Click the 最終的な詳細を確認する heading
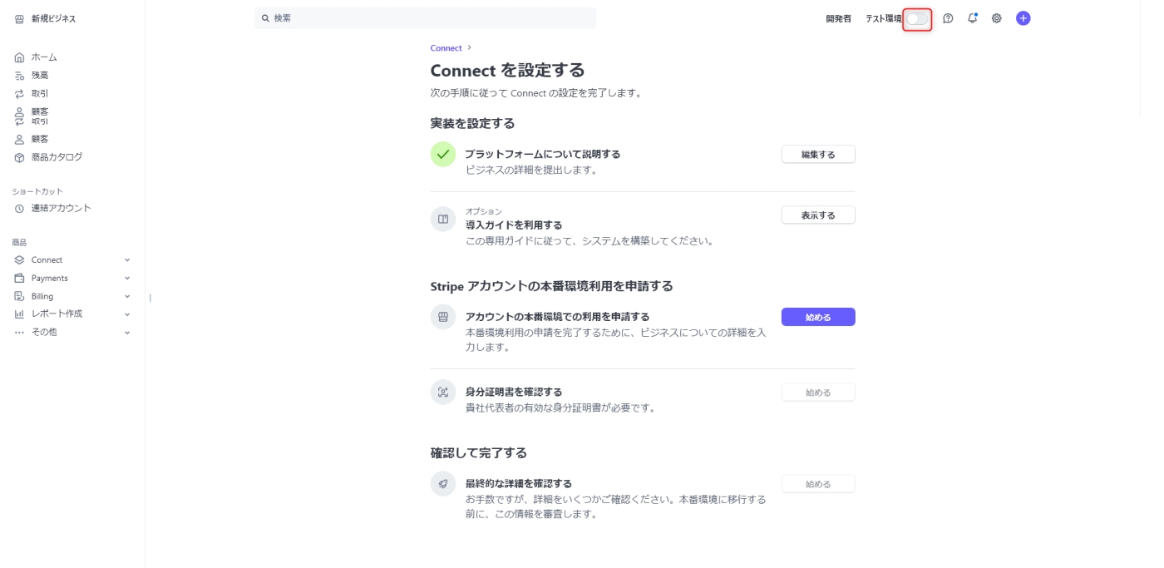This screenshot has height=568, width=1164. (519, 484)
